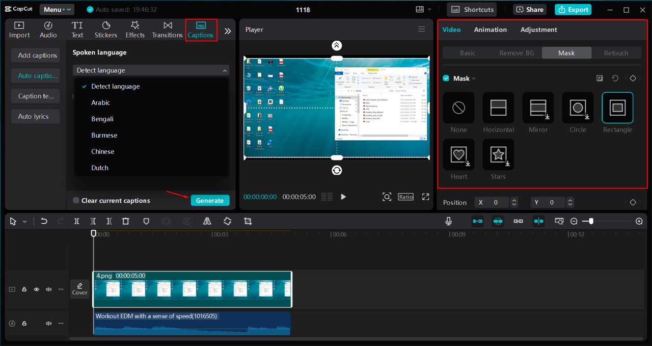Uncheck the Mask checkbox

click(446, 78)
